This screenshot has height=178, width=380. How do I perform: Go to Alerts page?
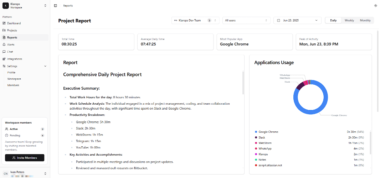point(25,44)
